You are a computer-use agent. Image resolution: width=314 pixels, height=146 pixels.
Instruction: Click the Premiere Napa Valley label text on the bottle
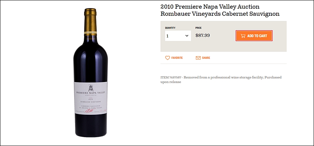pos(91,93)
